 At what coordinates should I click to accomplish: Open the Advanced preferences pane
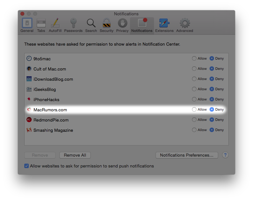tap(185, 25)
